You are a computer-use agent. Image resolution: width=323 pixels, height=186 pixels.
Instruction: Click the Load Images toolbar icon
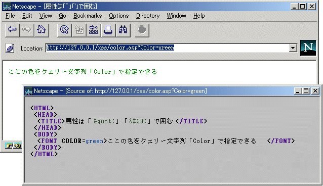(79, 30)
